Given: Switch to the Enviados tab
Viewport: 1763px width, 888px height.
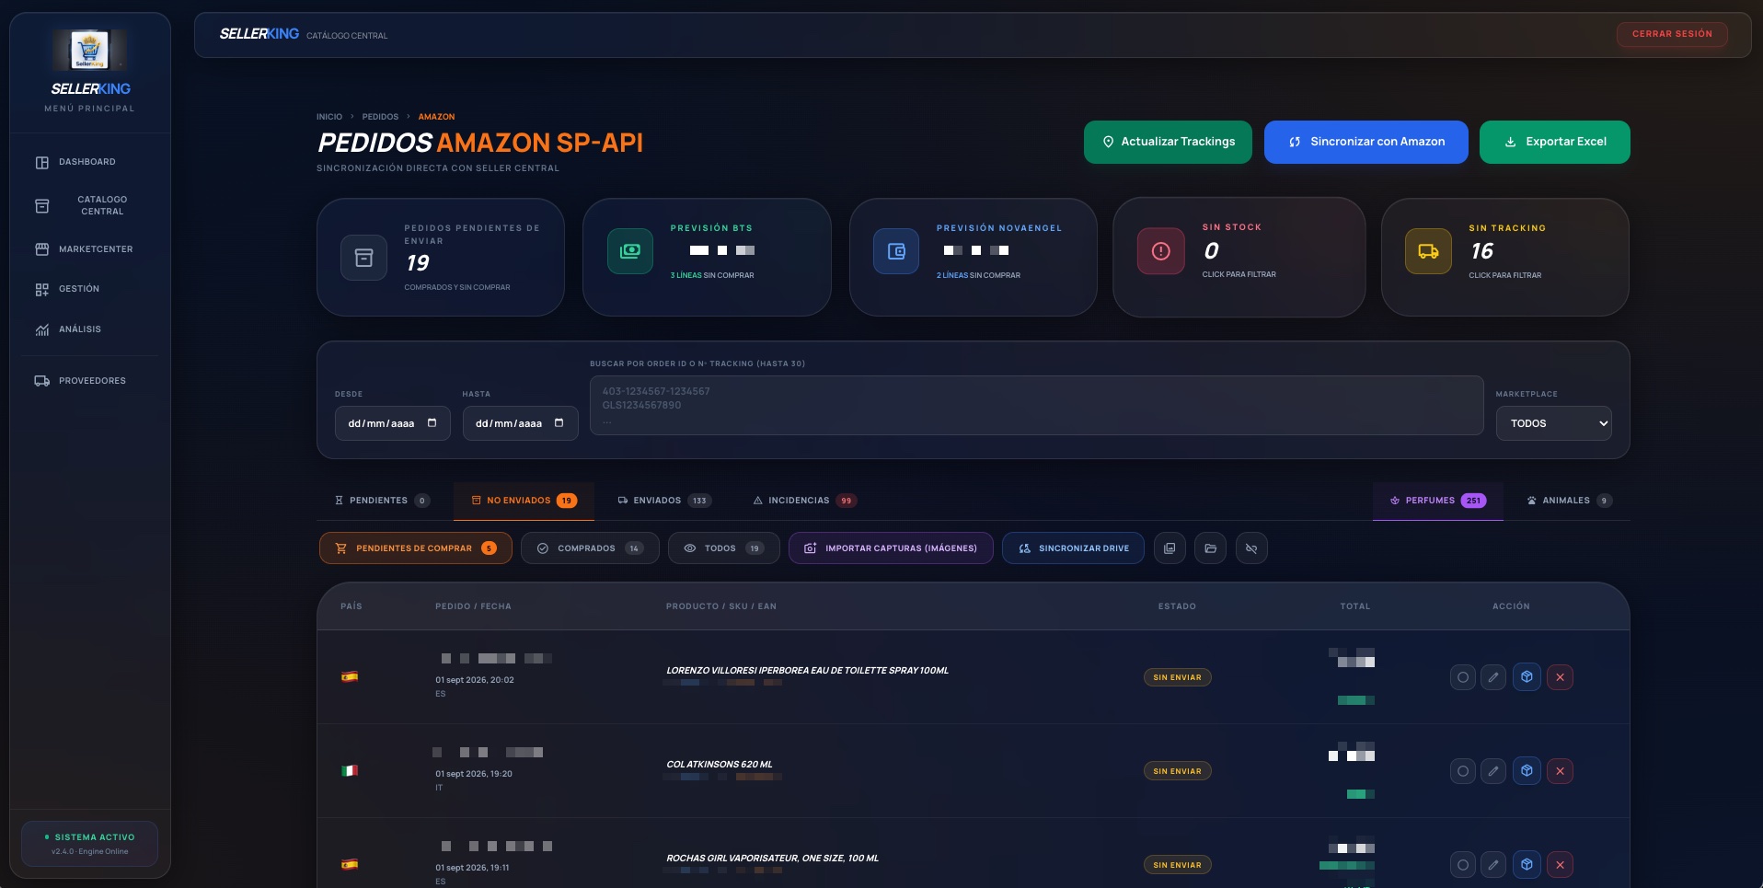Looking at the screenshot, I should pyautogui.click(x=663, y=501).
